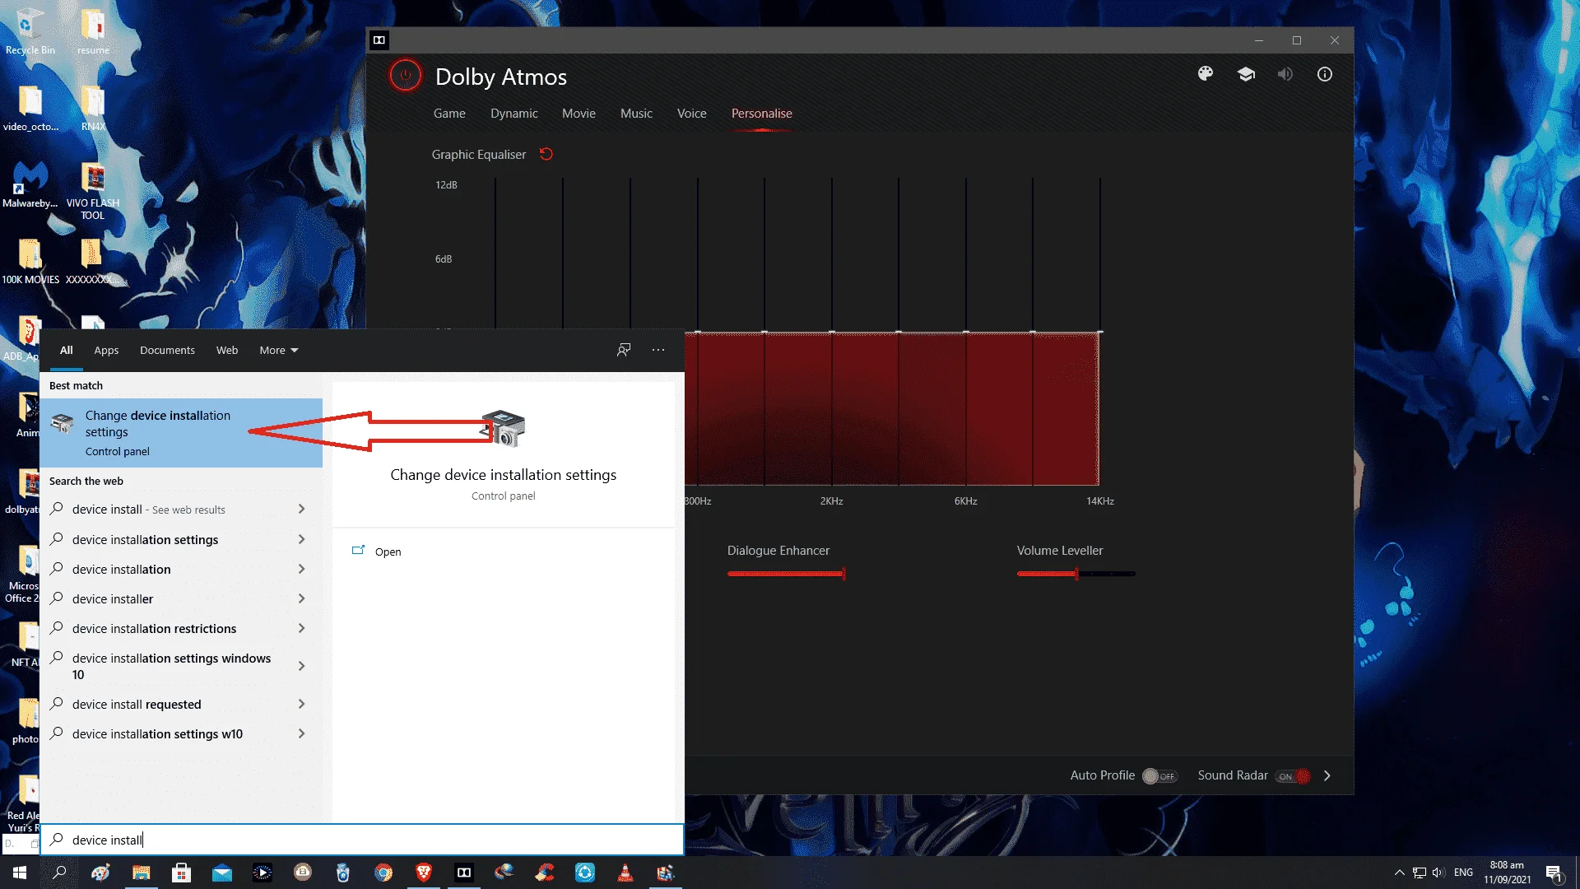Open CCleaner from the taskbar
This screenshot has width=1580, height=889.
pos(545,873)
